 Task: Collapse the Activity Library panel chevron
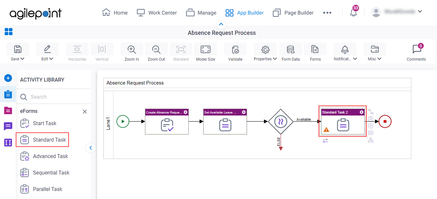point(90,148)
